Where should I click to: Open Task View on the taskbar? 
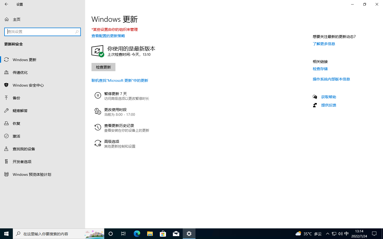[x=123, y=234]
